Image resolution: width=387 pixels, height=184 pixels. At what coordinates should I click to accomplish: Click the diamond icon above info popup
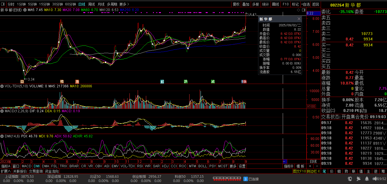(298, 10)
